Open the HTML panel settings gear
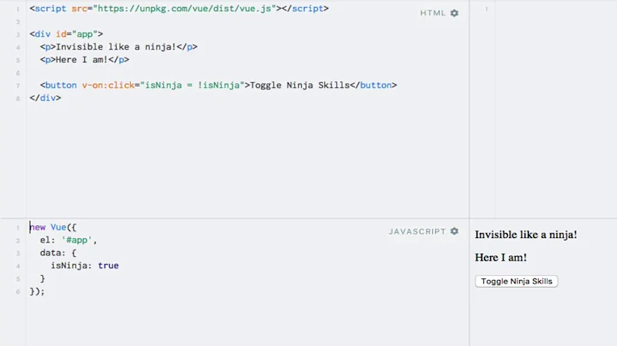The image size is (617, 346). (454, 13)
